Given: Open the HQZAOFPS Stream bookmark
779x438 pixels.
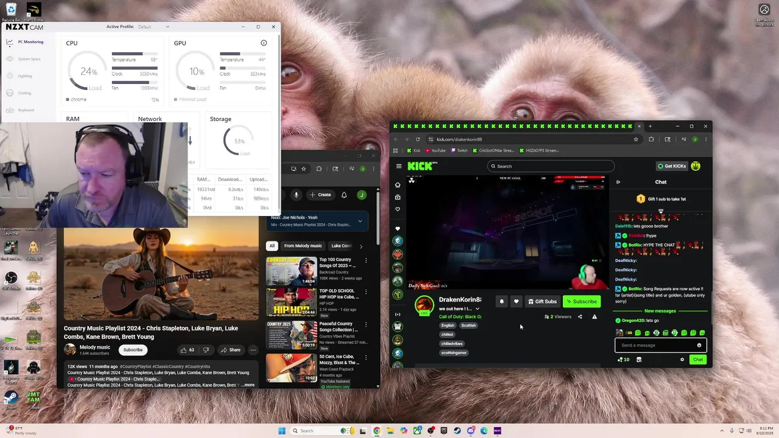Looking at the screenshot, I should pos(539,150).
